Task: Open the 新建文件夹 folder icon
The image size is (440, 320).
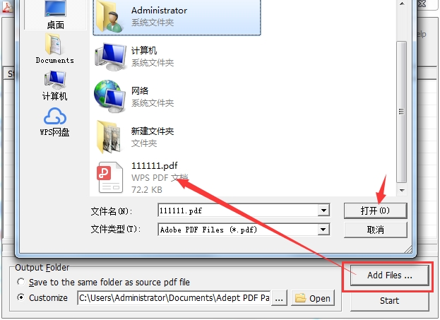Action: point(109,137)
